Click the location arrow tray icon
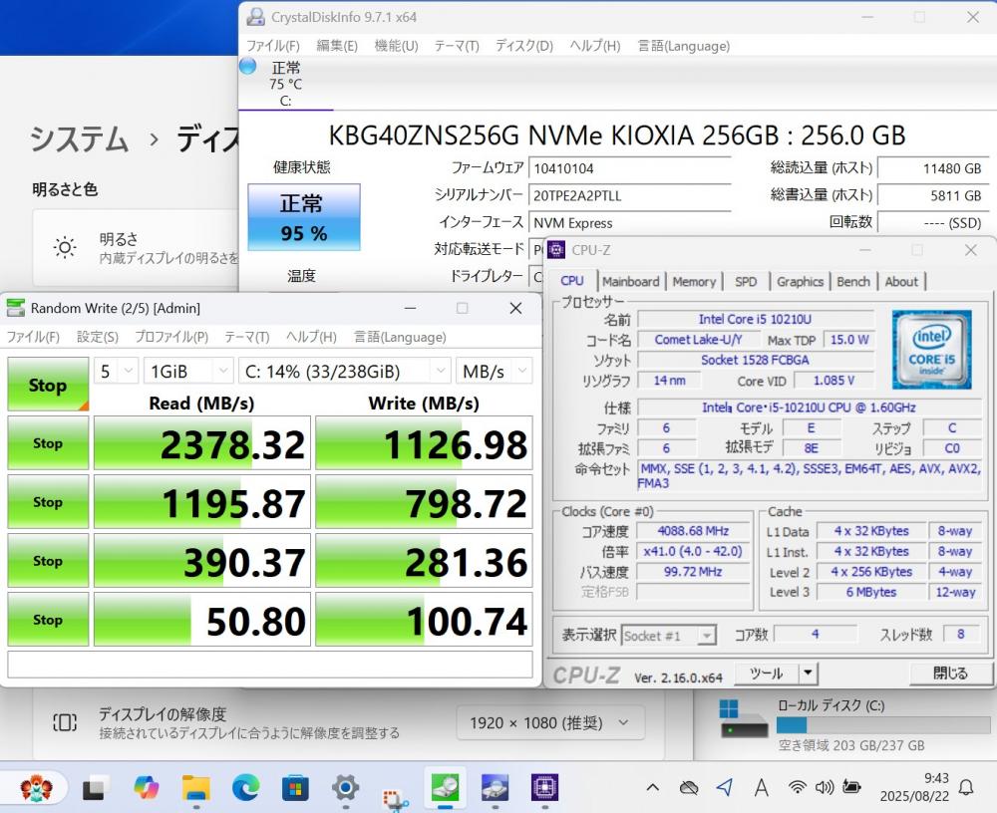This screenshot has width=997, height=813. [724, 787]
